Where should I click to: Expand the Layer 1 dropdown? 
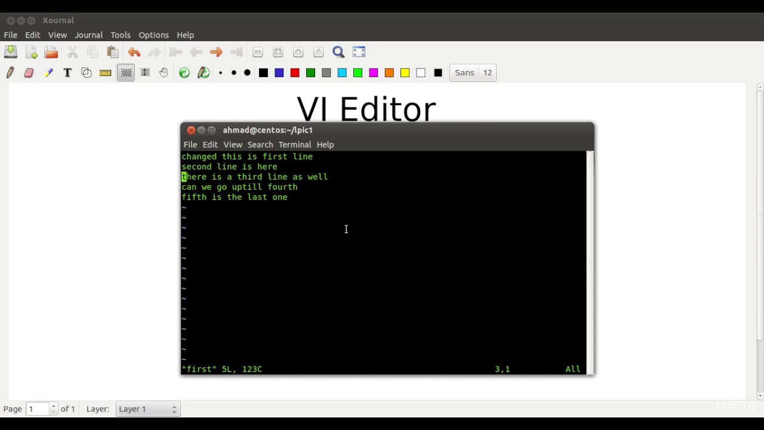pos(148,409)
